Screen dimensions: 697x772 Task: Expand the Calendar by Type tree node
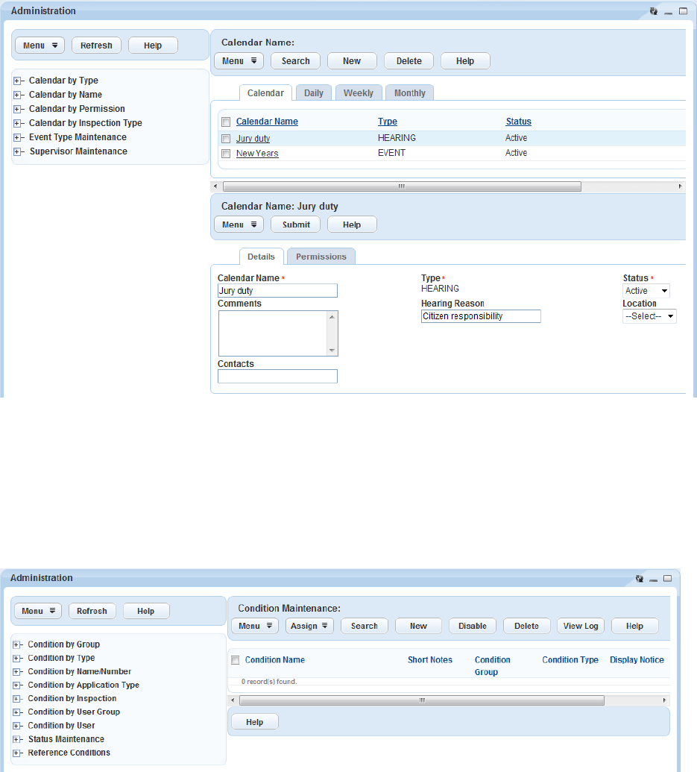pyautogui.click(x=17, y=81)
